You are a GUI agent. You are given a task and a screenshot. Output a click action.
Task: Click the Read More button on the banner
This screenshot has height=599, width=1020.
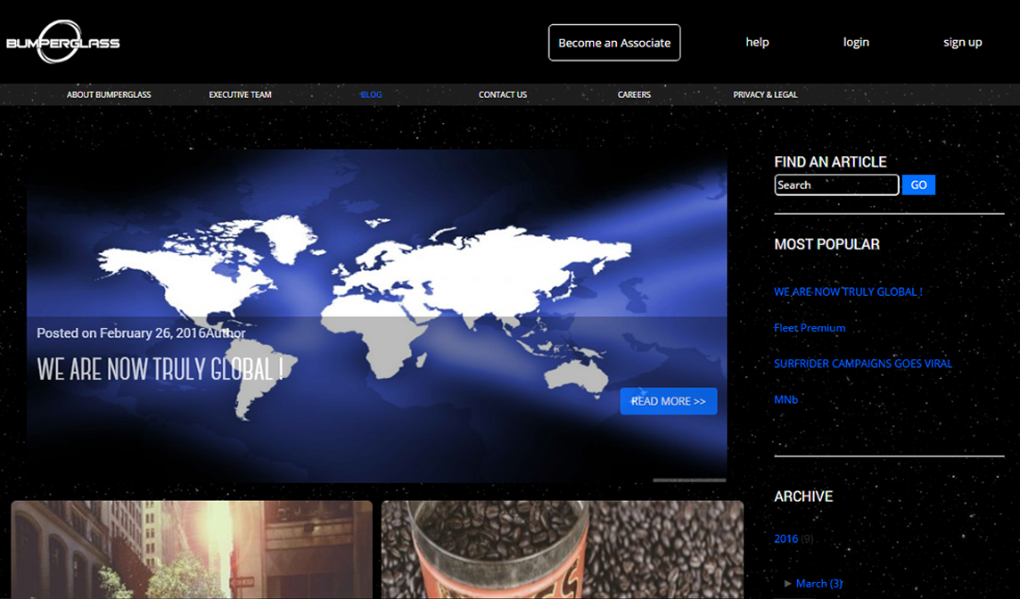[668, 401]
